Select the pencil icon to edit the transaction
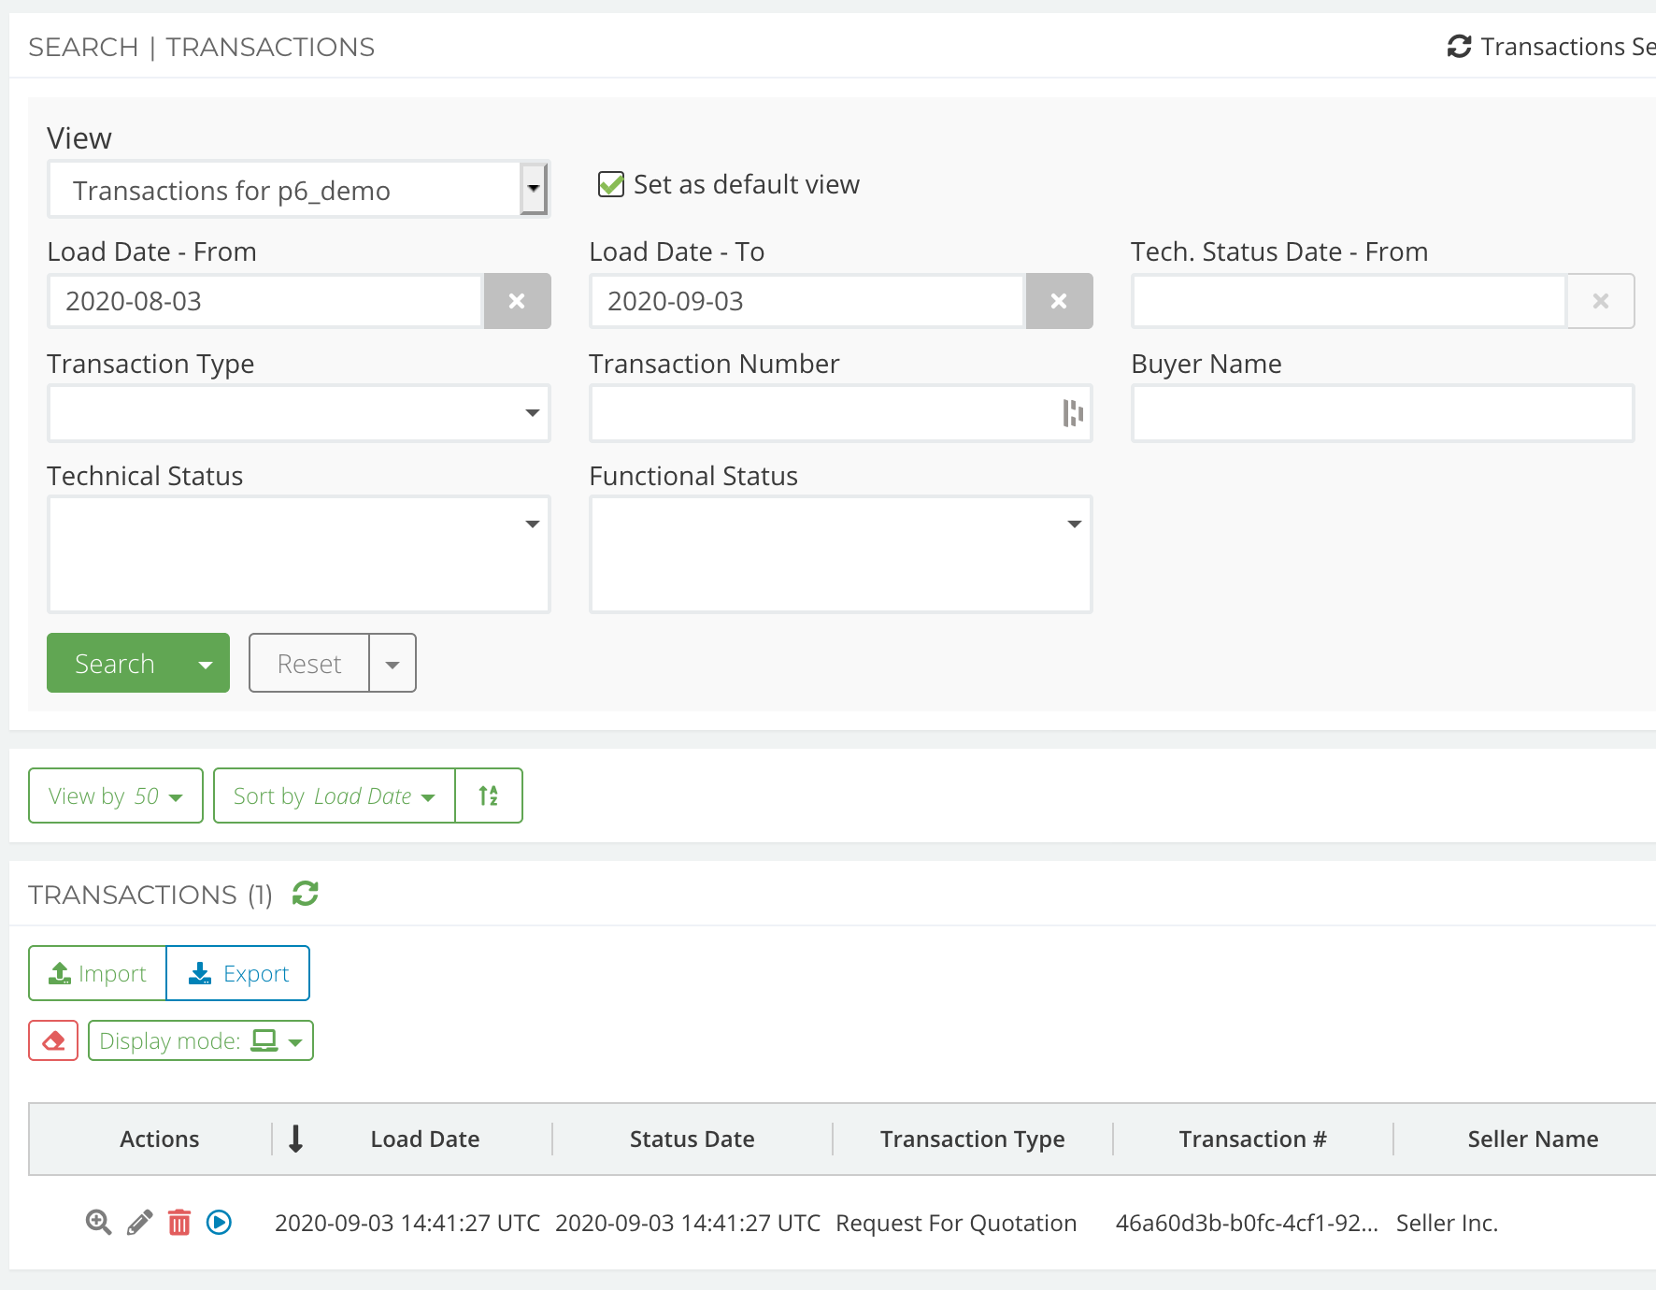Viewport: 1656px width, 1290px height. coord(138,1222)
